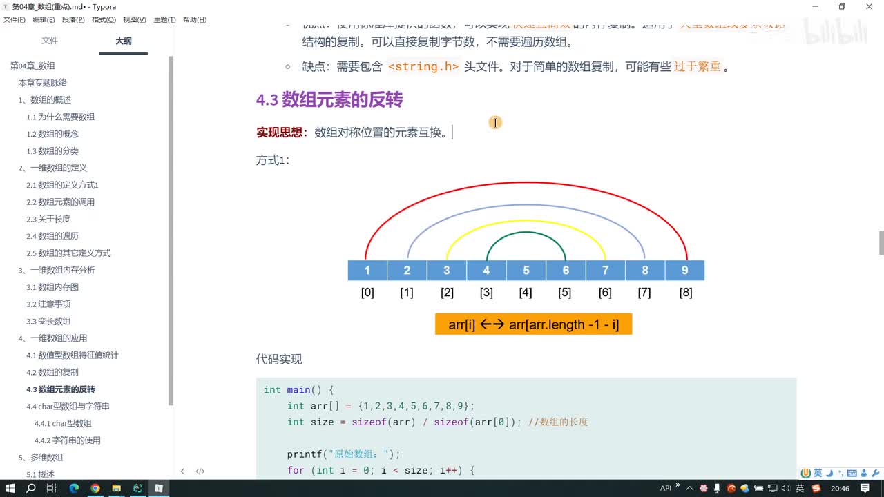Screen dimensions: 884x497
Task: Open outline entry 2.2 数组元素的调用
Action: (61, 202)
